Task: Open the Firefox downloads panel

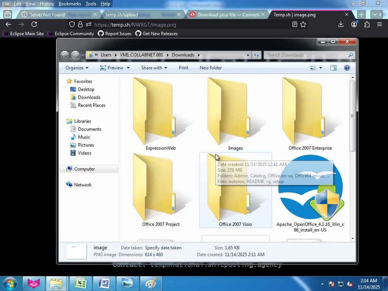Action: [x=341, y=24]
